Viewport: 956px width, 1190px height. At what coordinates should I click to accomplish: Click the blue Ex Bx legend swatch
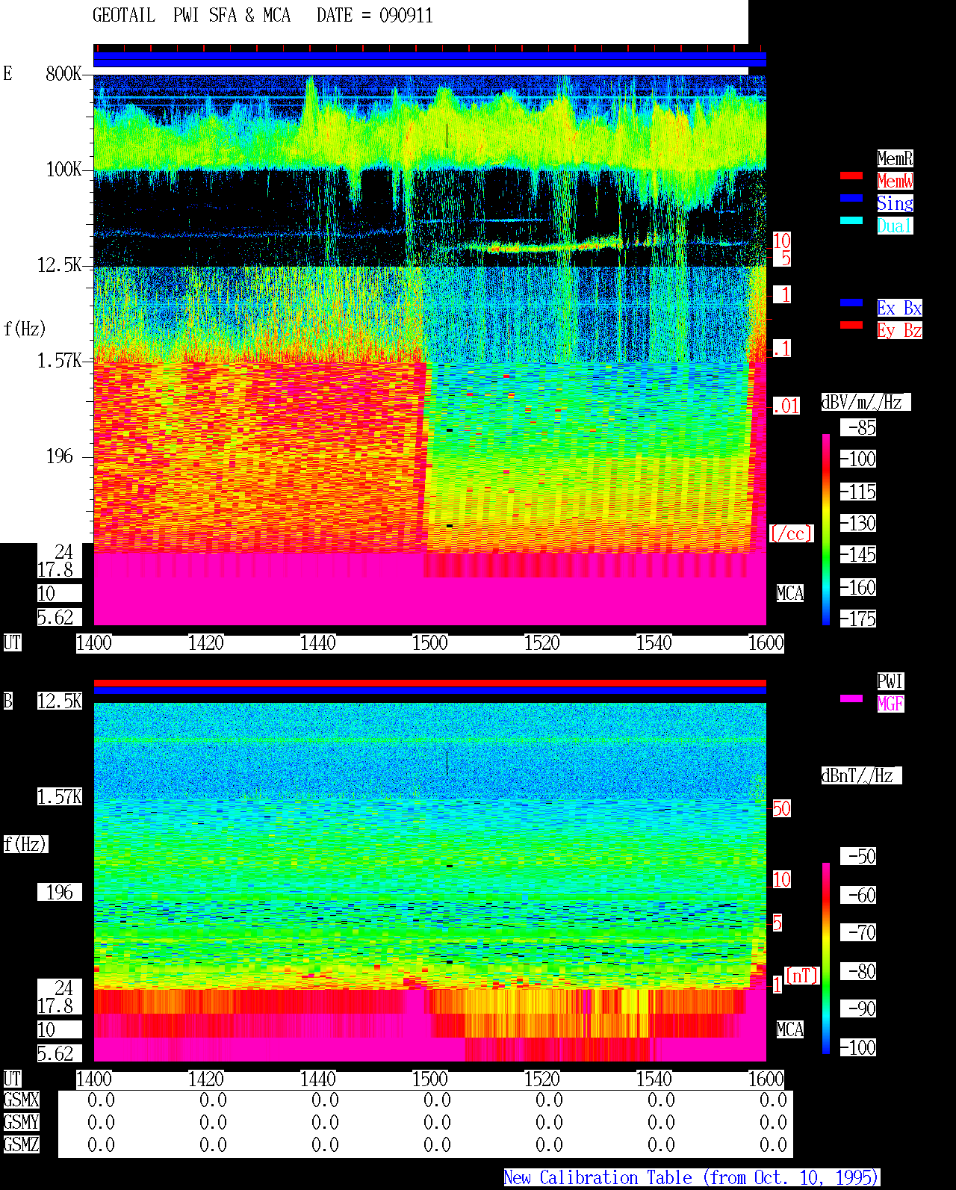(x=851, y=303)
